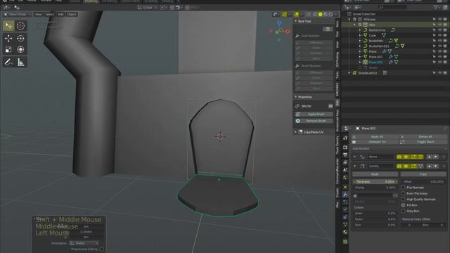The image size is (450, 253).
Task: Switch viewport to Wireframe shading
Action: tap(315, 14)
